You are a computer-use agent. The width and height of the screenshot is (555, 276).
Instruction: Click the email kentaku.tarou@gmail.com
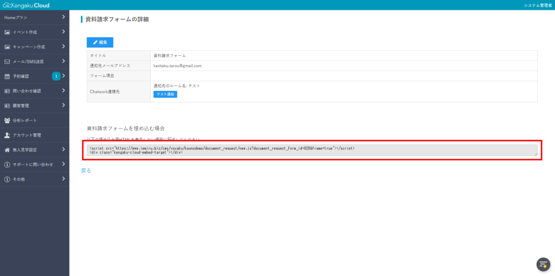click(x=177, y=65)
